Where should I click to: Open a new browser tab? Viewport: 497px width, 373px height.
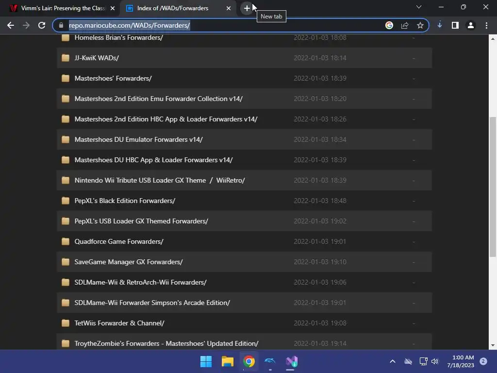pyautogui.click(x=247, y=8)
